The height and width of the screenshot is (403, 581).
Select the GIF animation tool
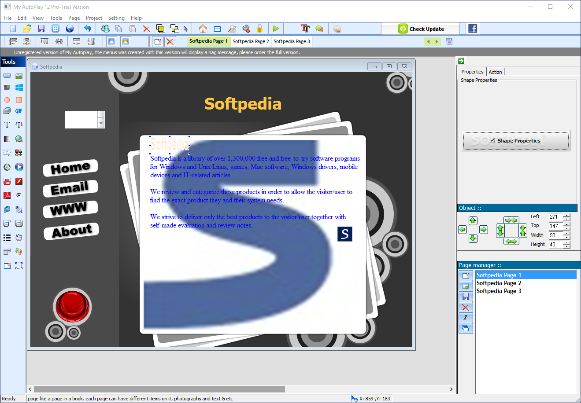pos(19,111)
